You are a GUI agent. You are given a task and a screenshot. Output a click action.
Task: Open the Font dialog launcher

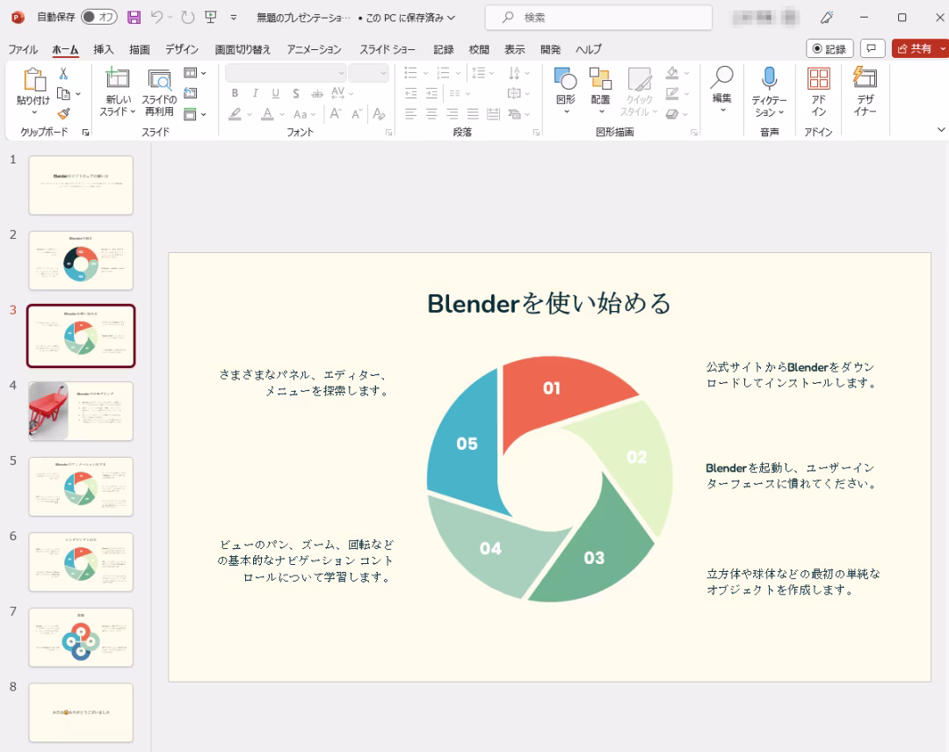(x=388, y=133)
